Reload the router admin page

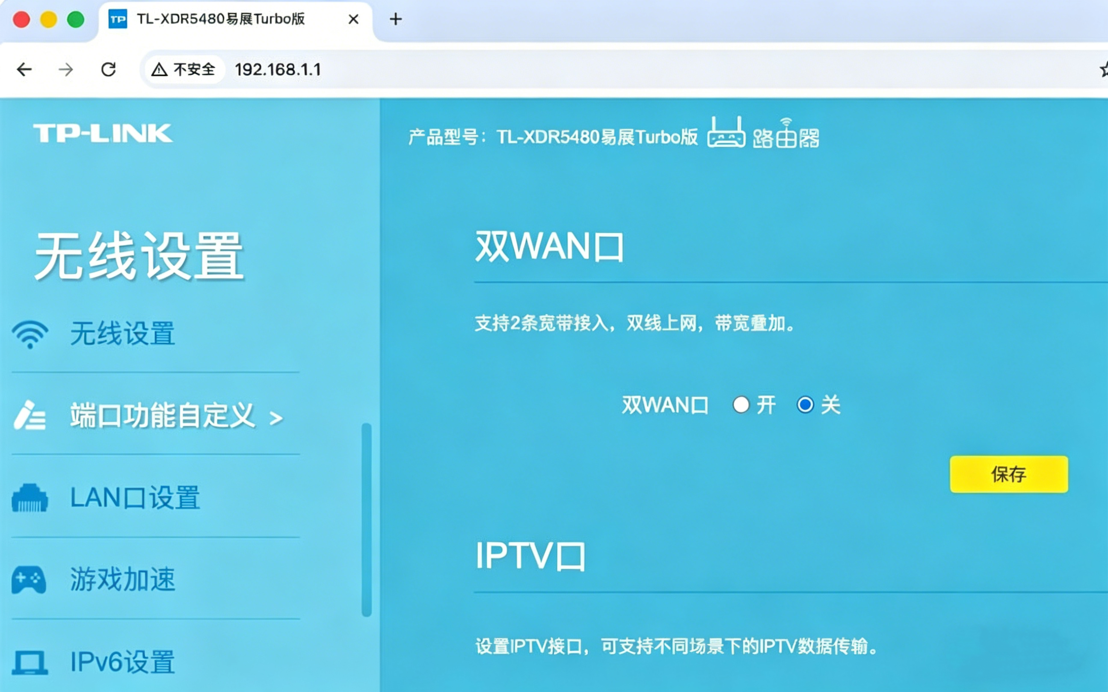click(109, 70)
